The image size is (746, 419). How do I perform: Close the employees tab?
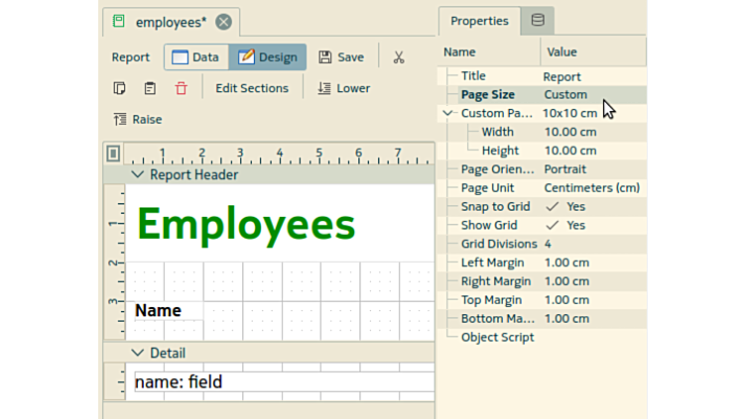[x=224, y=22]
